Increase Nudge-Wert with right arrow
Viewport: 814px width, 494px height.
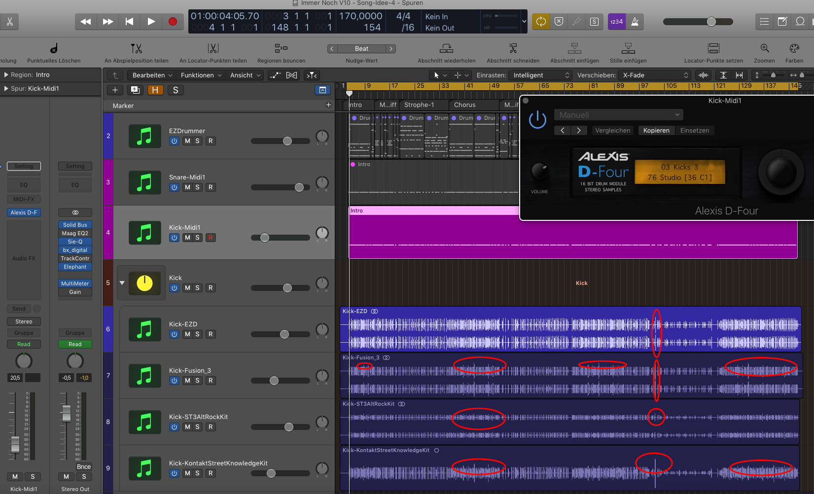pyautogui.click(x=391, y=49)
